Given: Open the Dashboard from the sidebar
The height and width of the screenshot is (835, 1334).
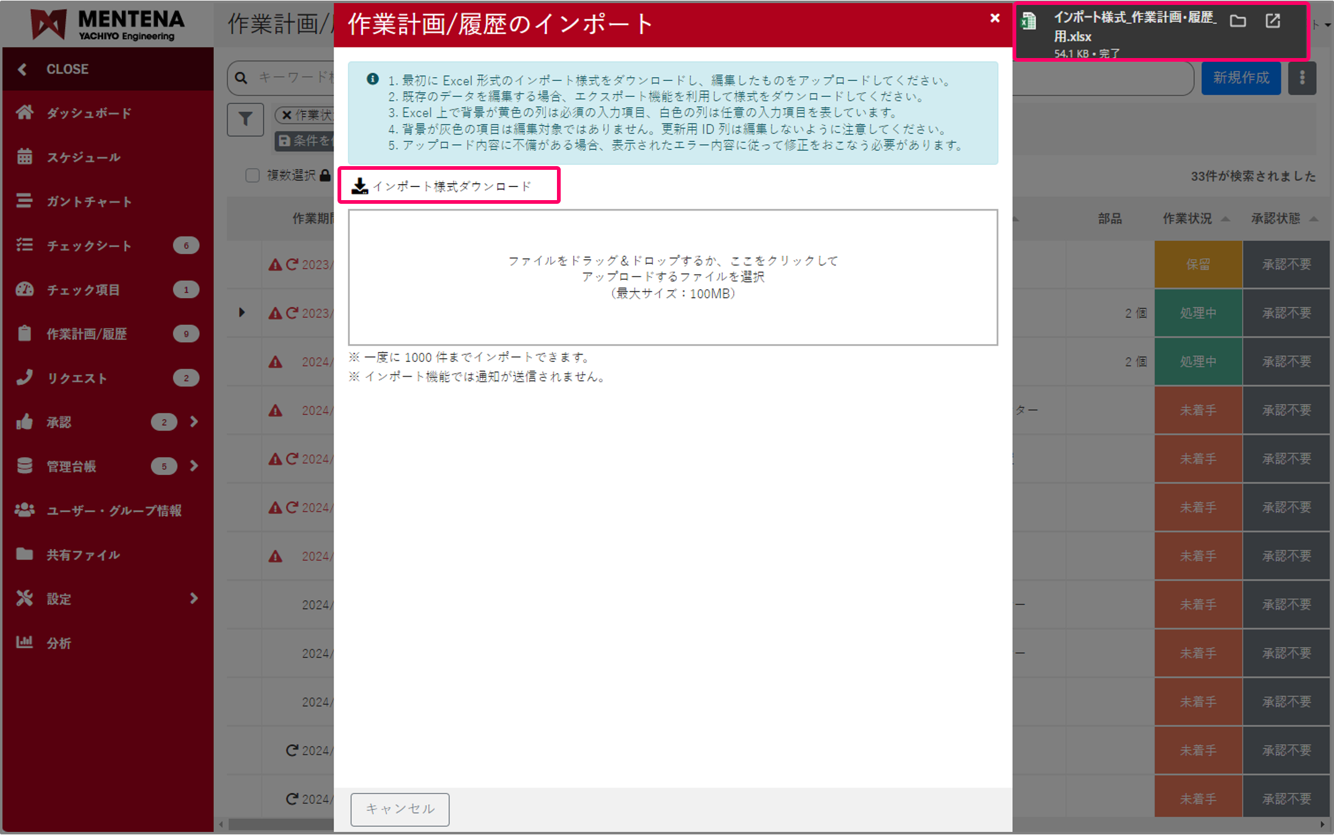Looking at the screenshot, I should pyautogui.click(x=88, y=112).
